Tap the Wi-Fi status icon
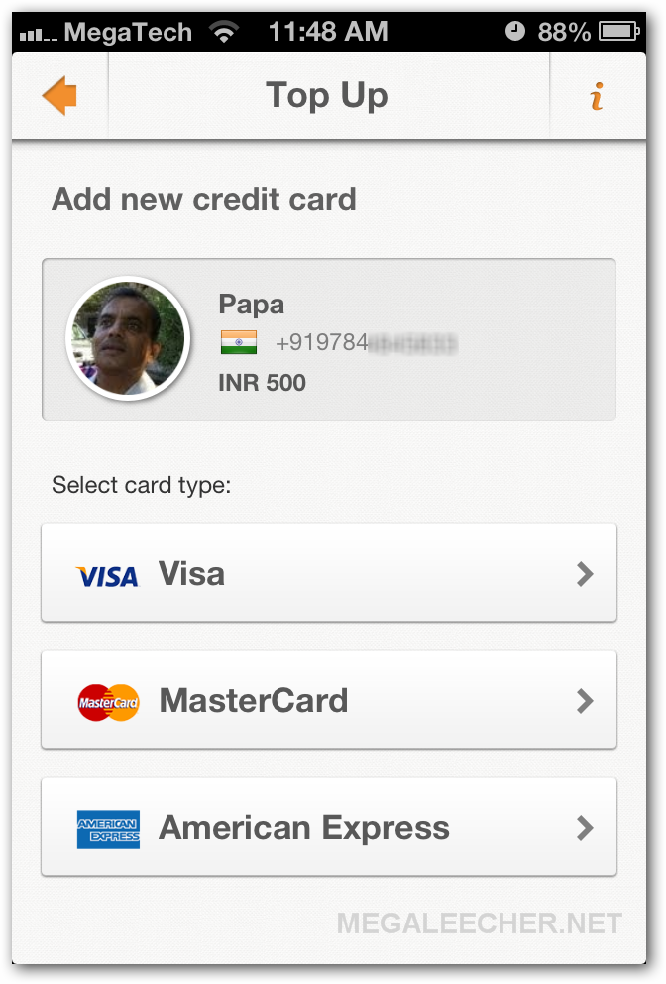The height and width of the screenshot is (984, 666). click(x=225, y=31)
